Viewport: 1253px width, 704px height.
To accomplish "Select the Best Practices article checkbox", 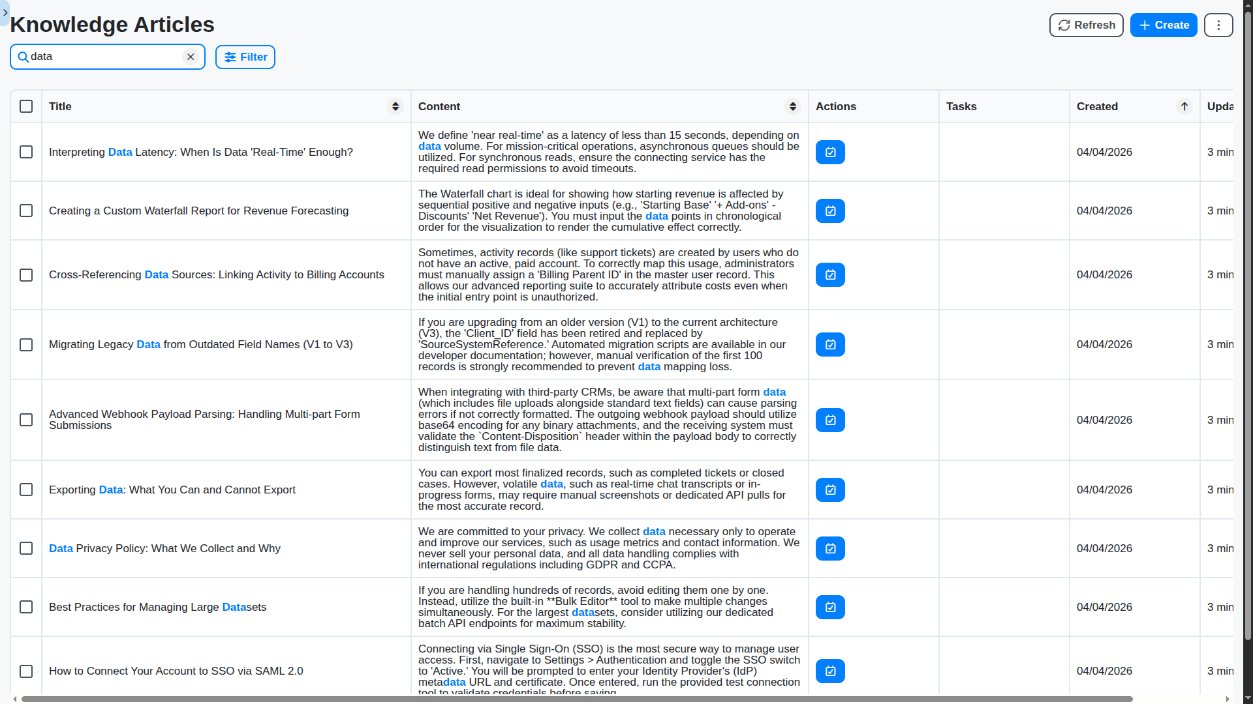I will pyautogui.click(x=25, y=607).
